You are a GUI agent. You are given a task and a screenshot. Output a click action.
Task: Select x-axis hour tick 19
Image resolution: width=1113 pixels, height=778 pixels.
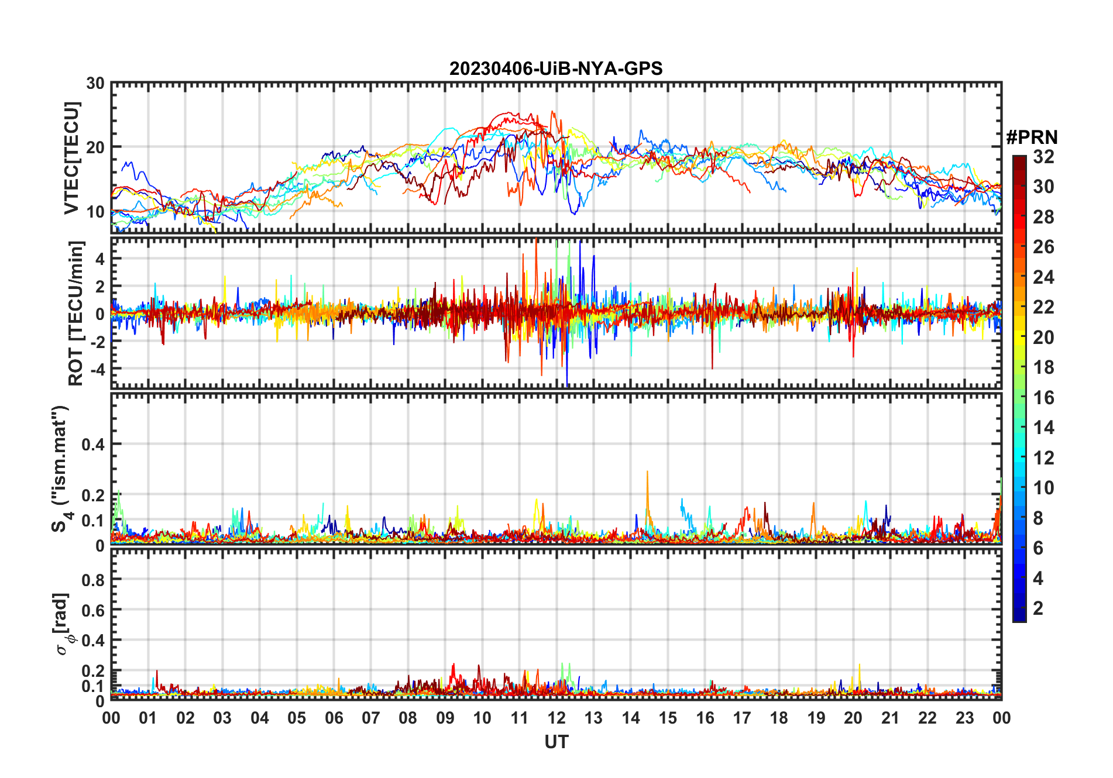[x=816, y=718]
